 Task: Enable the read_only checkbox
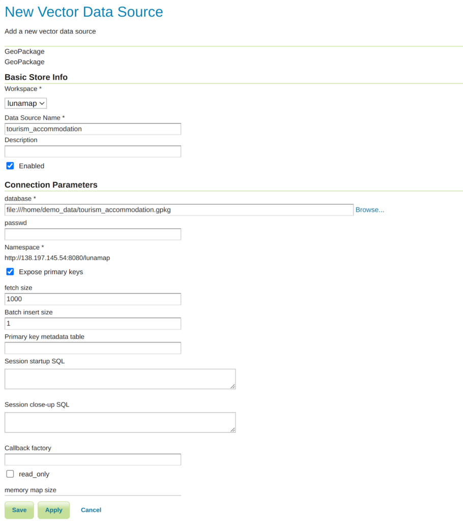(10, 474)
